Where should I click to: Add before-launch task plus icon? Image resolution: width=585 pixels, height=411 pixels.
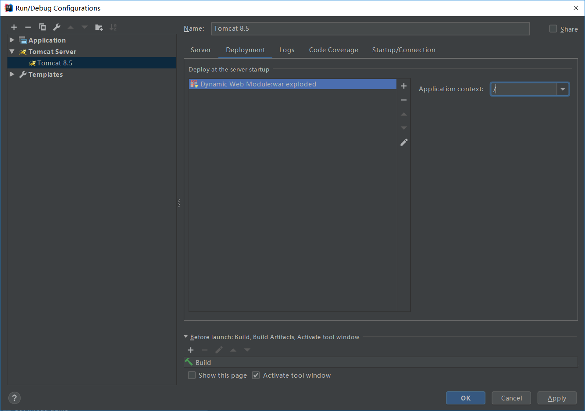[x=191, y=350]
